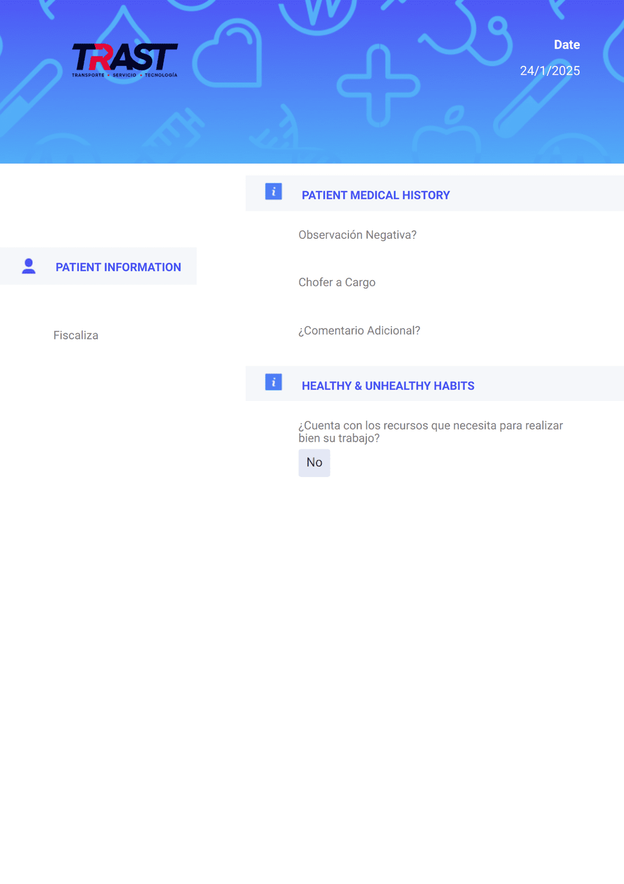Click the PATIENT INFORMATION heading
The width and height of the screenshot is (624, 884).
tap(118, 267)
